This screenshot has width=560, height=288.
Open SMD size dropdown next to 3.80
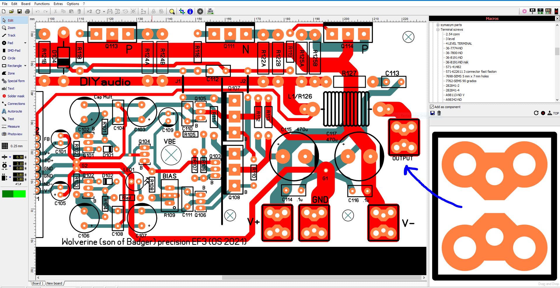click(10, 177)
